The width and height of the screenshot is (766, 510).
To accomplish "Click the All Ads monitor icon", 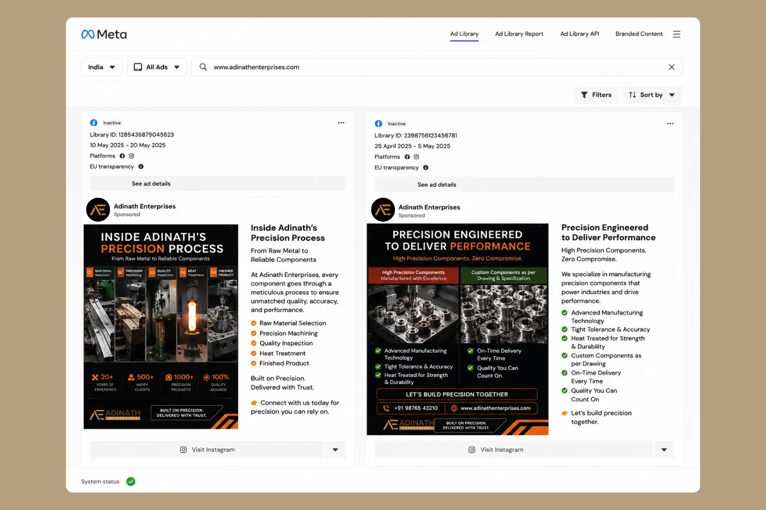I will tap(138, 67).
